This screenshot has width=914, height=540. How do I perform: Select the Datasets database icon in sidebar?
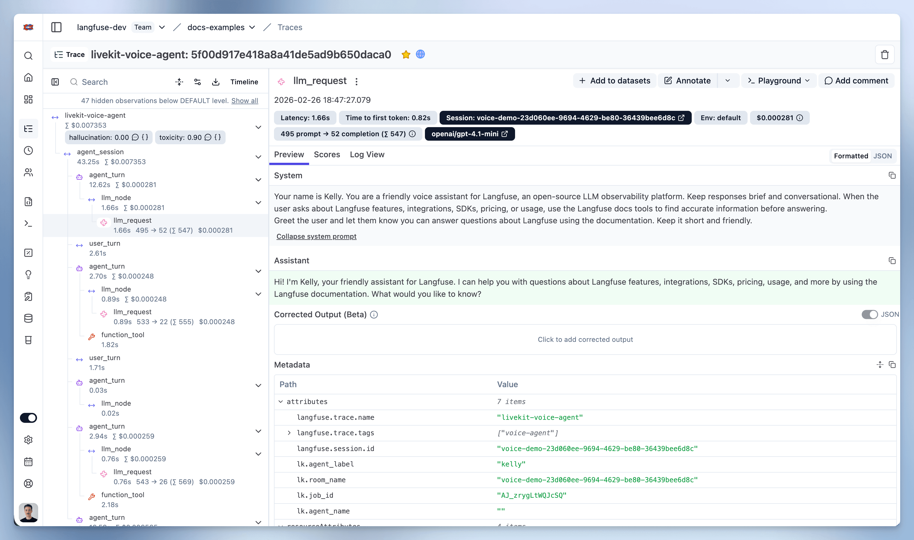point(28,318)
